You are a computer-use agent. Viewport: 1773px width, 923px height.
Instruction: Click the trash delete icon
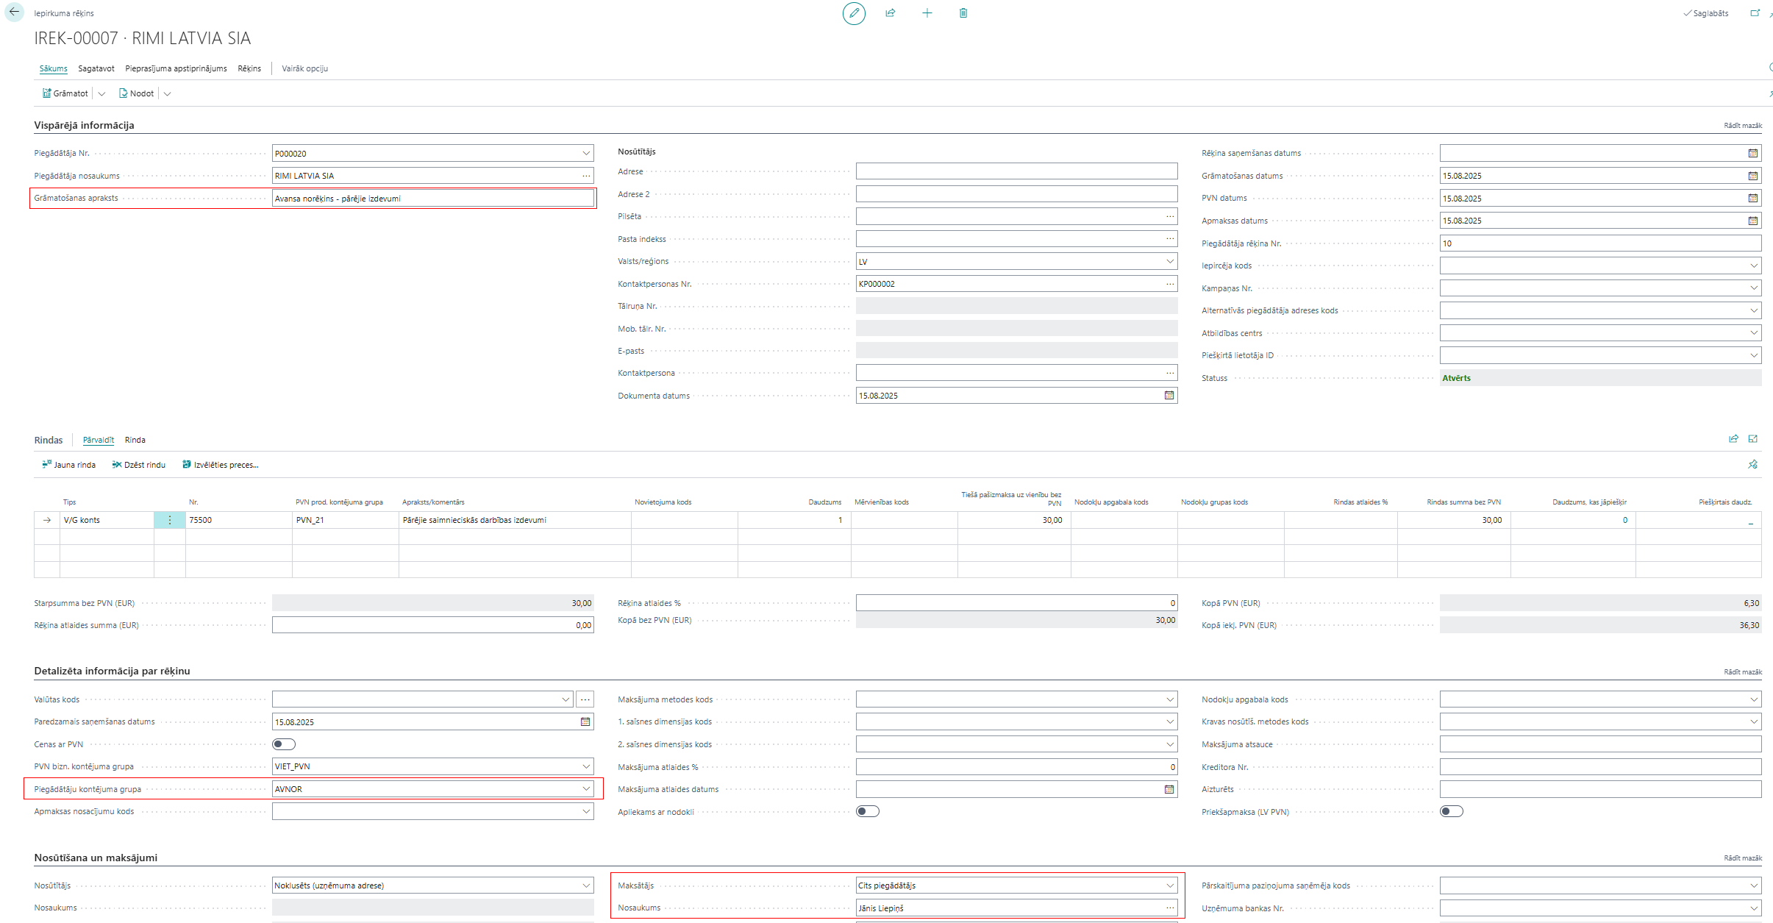coord(963,13)
